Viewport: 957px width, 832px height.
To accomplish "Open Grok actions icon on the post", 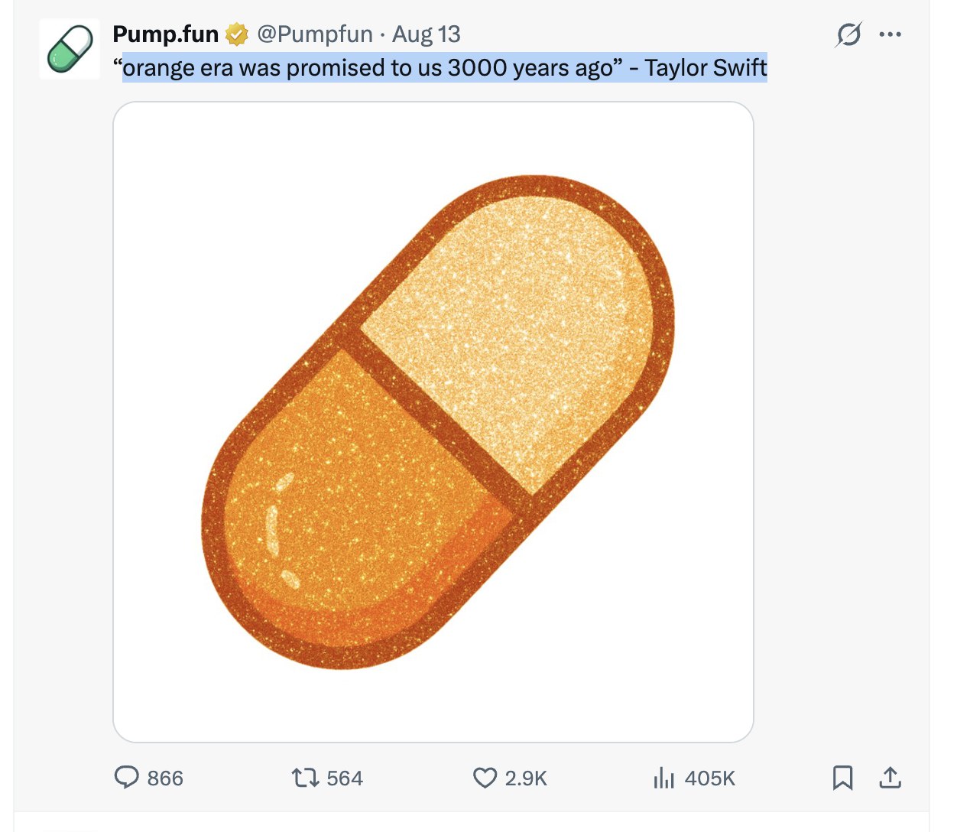I will click(x=848, y=34).
